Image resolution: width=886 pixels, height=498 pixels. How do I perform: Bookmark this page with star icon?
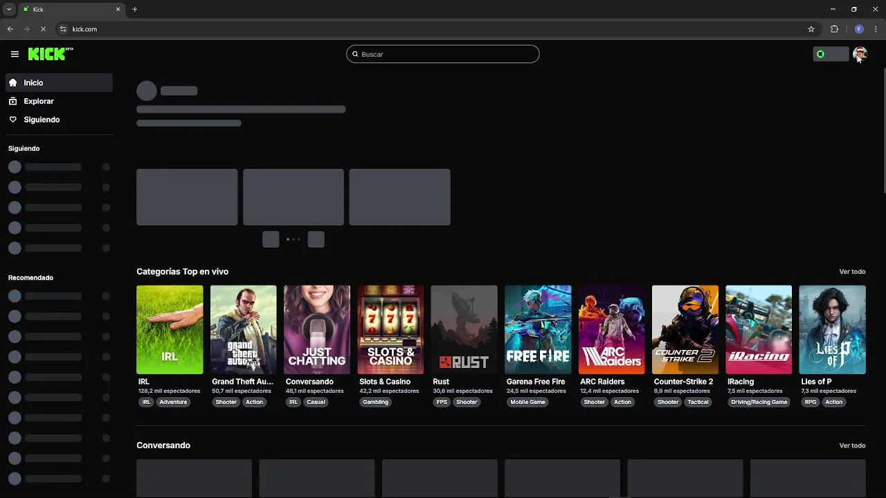[x=811, y=29]
